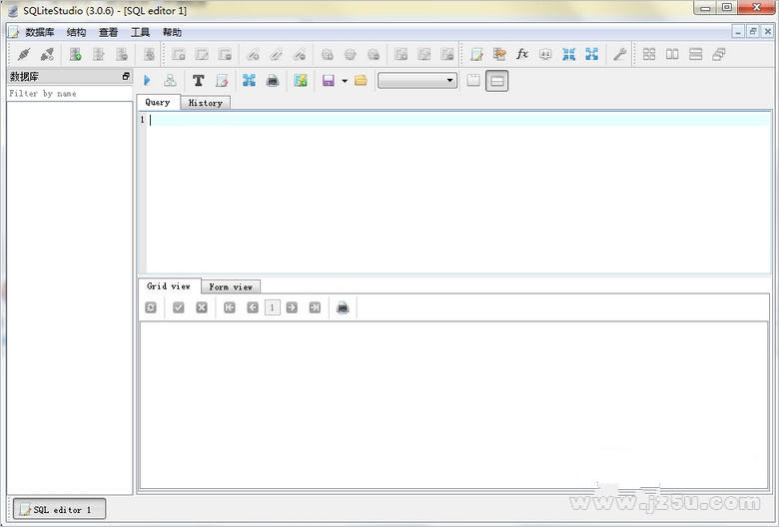Open the collations editor icon
This screenshot has height=527, width=779.
545,54
